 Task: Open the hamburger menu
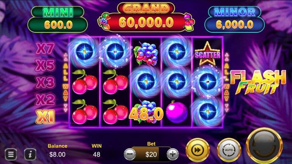11,154
